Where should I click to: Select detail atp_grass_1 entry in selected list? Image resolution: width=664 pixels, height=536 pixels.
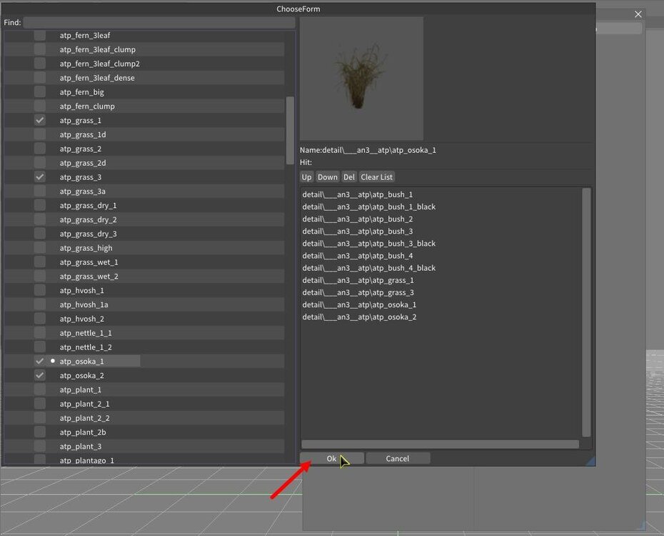click(x=358, y=280)
